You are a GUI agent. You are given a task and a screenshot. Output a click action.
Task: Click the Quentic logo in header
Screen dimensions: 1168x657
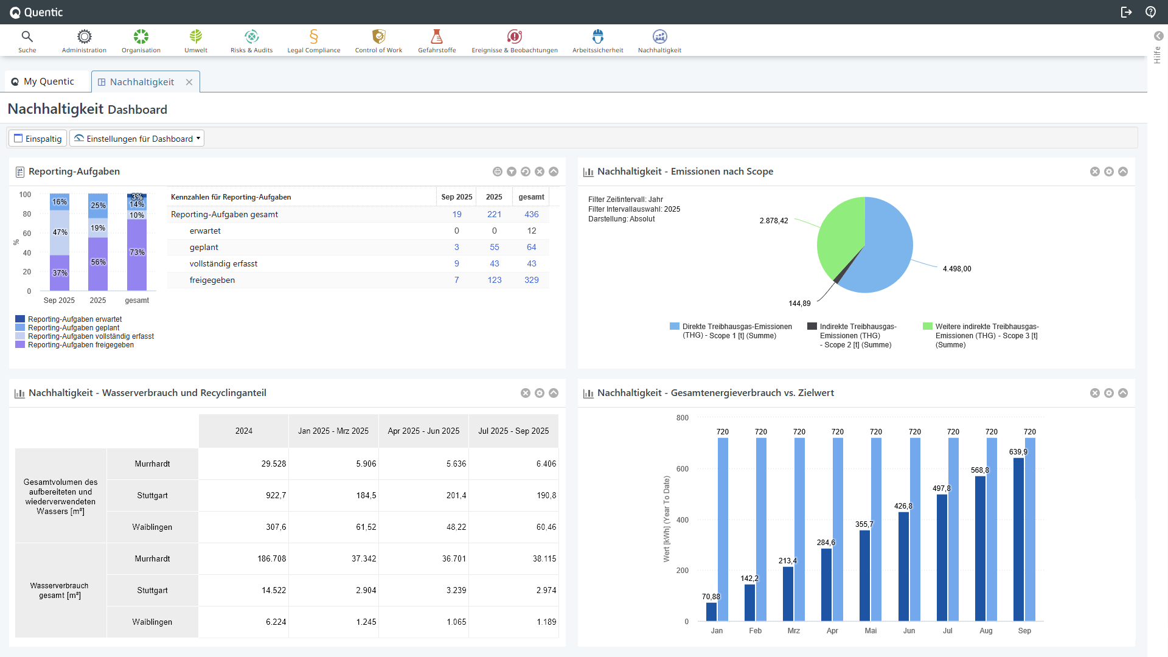tap(36, 12)
